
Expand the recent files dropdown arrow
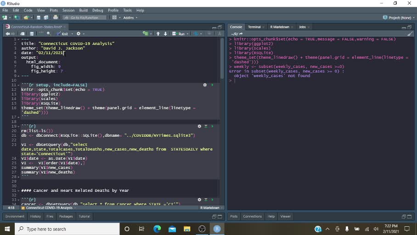point(31,17)
